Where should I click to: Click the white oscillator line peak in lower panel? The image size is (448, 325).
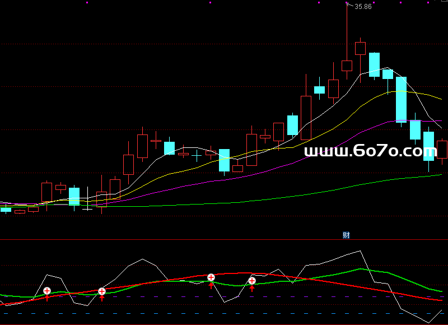361,251
